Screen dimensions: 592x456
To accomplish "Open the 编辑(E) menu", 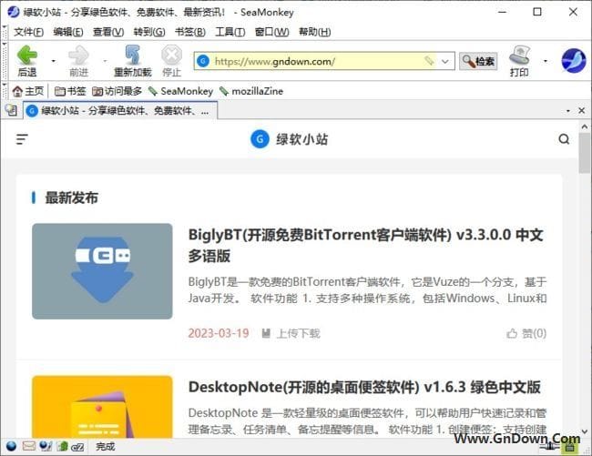I will click(68, 32).
